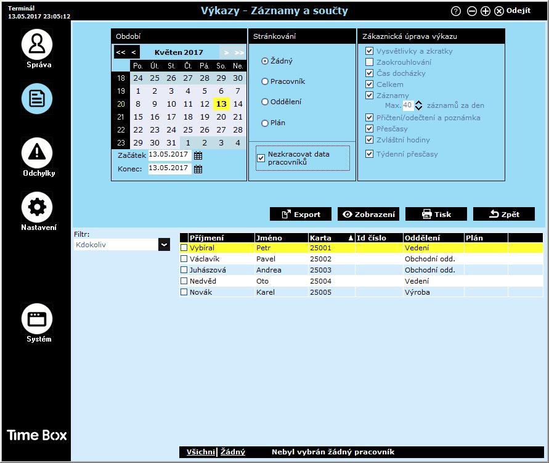Image resolution: width=549 pixels, height=463 pixels.
Task: Sort table by Jméno column header
Action: (x=282, y=238)
